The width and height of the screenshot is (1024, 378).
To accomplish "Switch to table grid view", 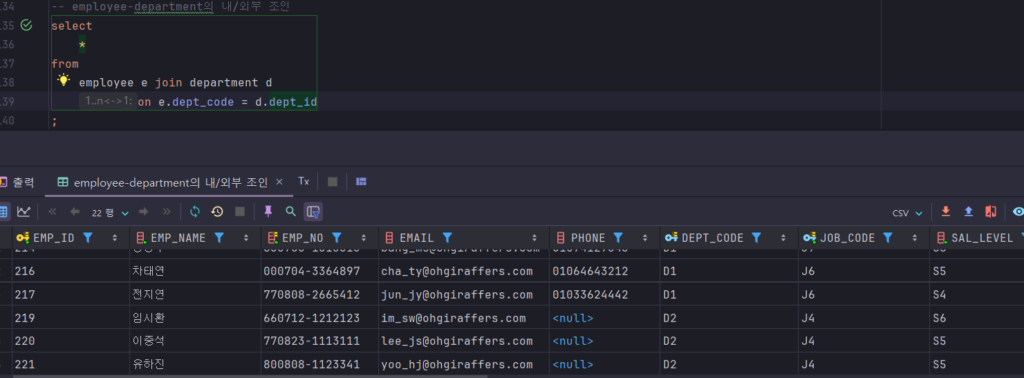I will (3, 211).
